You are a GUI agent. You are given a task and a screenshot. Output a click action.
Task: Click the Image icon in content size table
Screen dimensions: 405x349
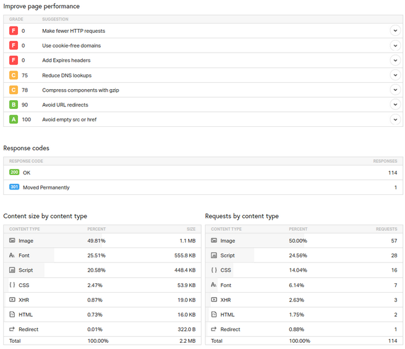point(12,241)
